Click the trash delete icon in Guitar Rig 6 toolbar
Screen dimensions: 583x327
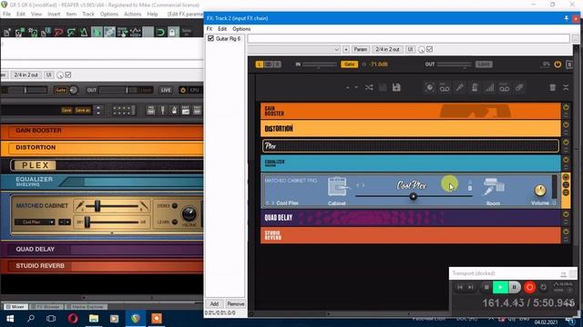pyautogui.click(x=553, y=87)
